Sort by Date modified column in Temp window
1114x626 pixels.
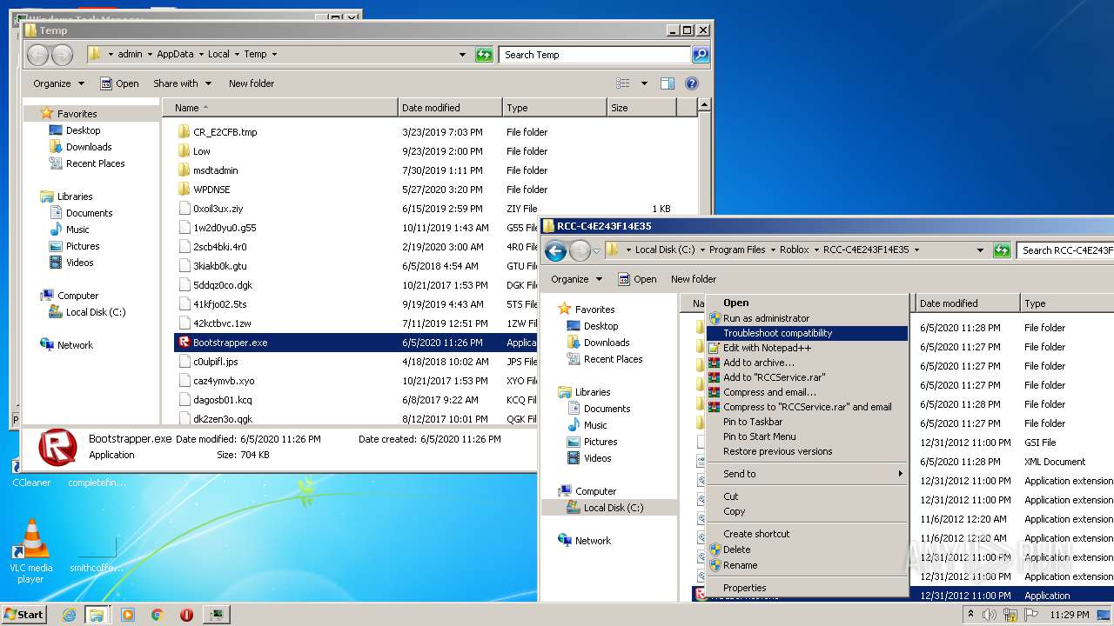point(450,108)
